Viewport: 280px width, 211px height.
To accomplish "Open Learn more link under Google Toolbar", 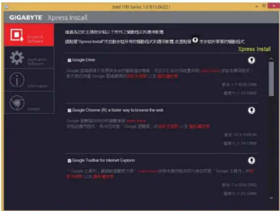I will (148, 171).
